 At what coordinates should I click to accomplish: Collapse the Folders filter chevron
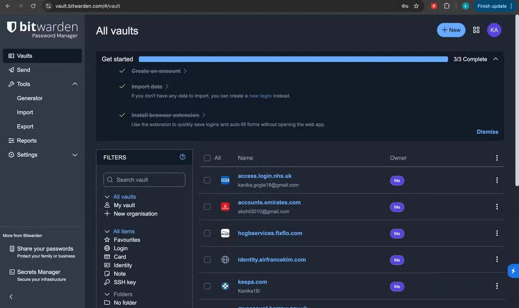107,294
